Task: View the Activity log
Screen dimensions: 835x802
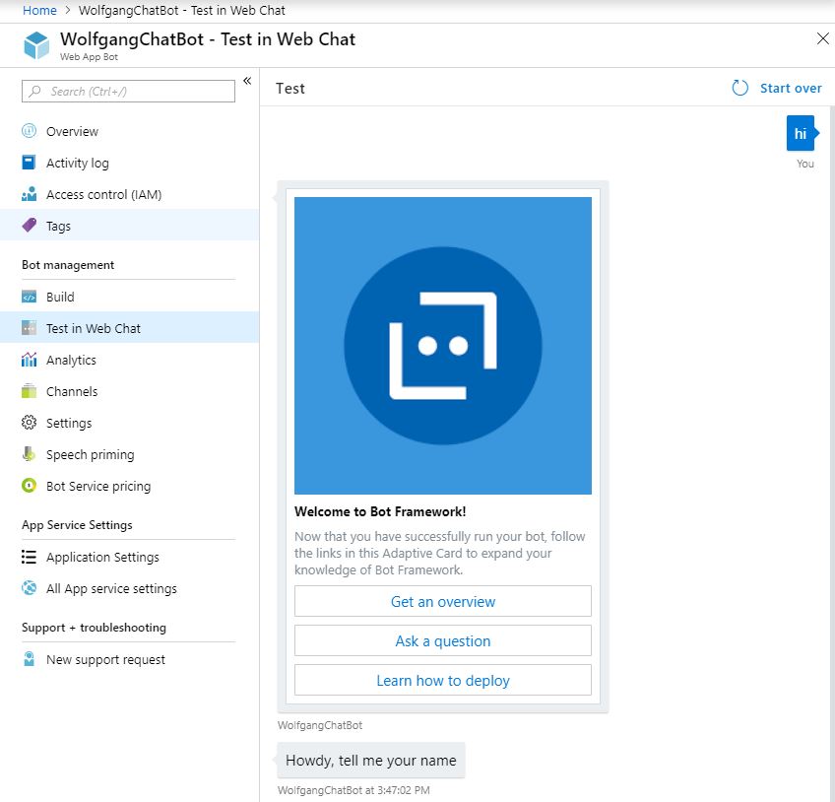Action: coord(79,163)
